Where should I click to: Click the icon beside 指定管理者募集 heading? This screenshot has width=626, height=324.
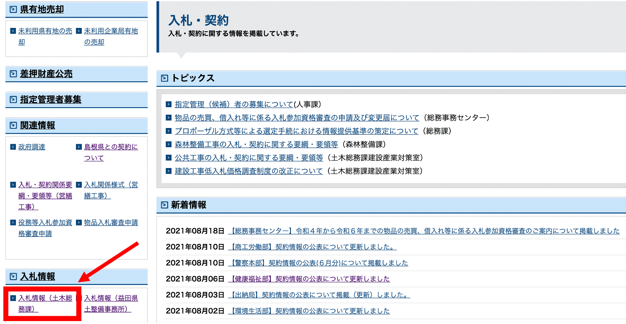(13, 100)
